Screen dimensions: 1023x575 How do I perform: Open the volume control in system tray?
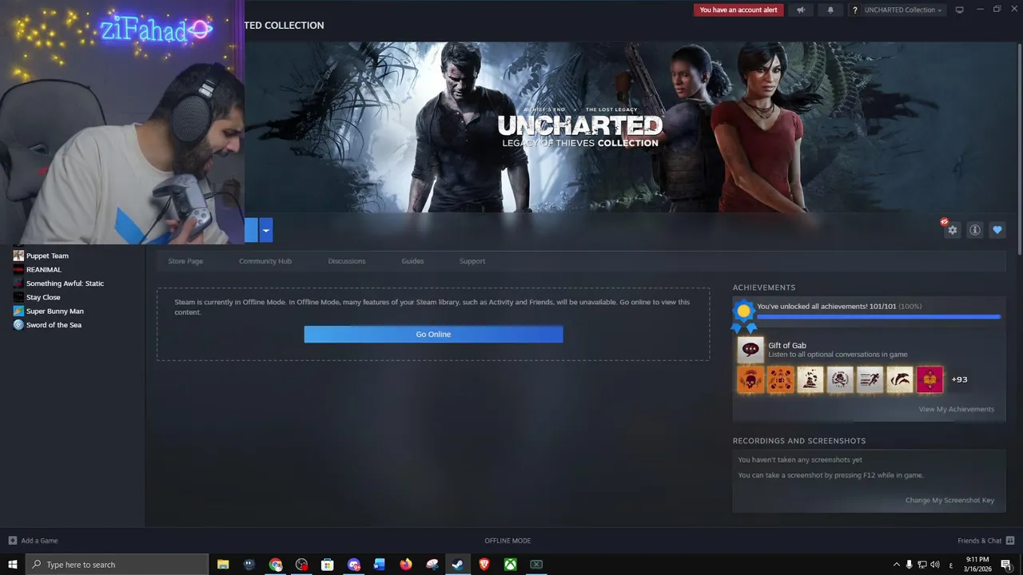coord(935,565)
